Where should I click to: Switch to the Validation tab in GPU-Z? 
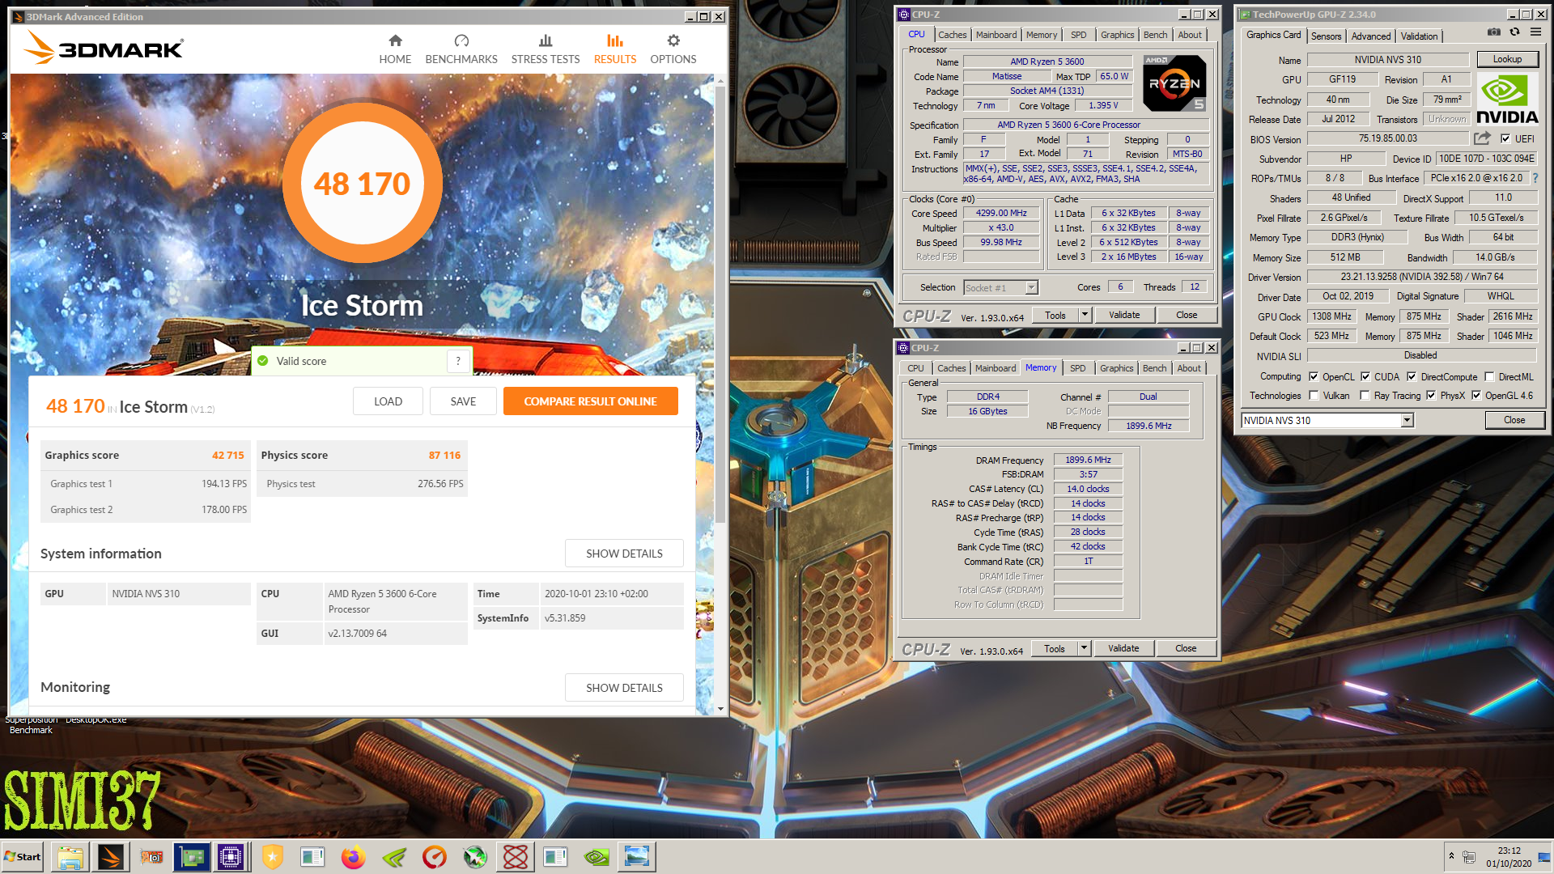[x=1419, y=36]
